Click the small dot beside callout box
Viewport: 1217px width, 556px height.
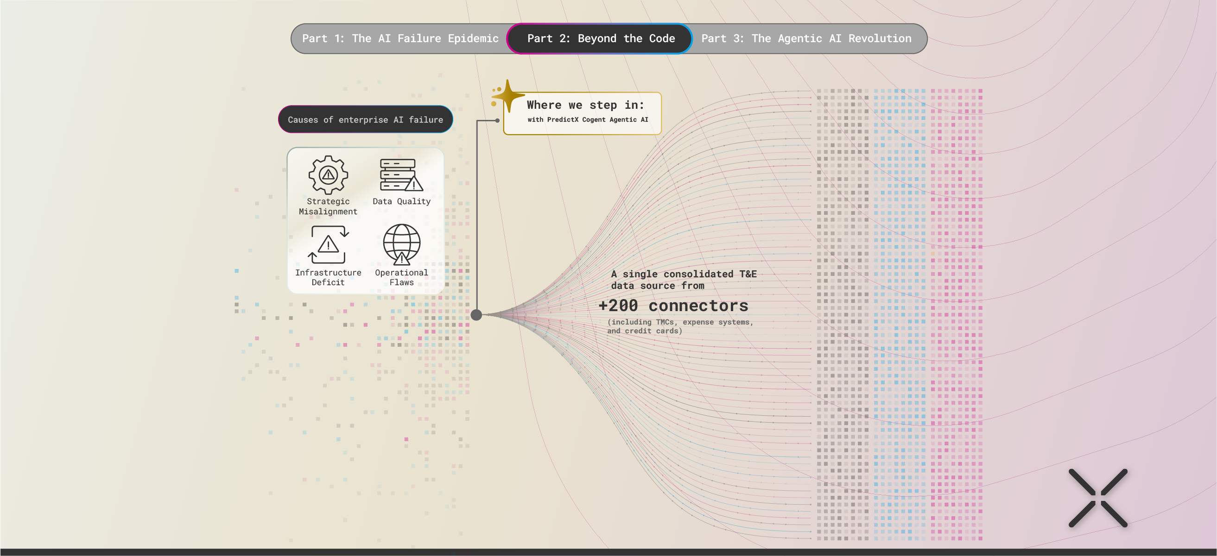pos(497,120)
